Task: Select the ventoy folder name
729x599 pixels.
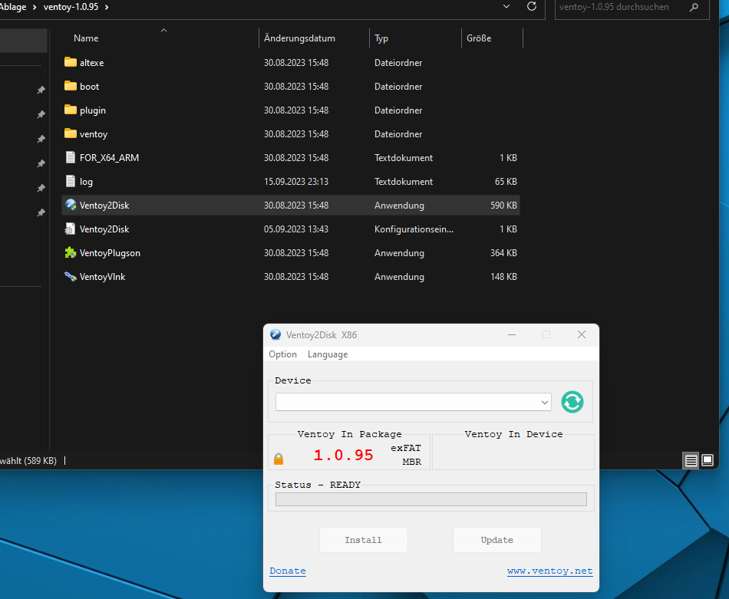Action: click(94, 133)
